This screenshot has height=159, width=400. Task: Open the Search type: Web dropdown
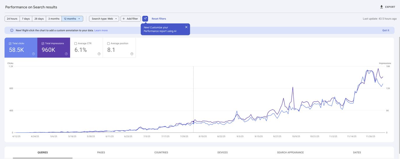(104, 19)
